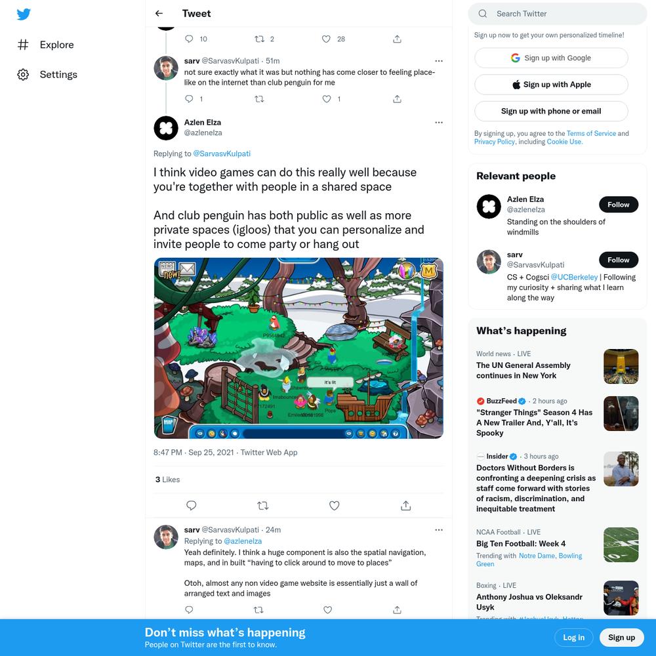Open Settings in the left sidebar
This screenshot has height=656, width=656.
pos(47,75)
